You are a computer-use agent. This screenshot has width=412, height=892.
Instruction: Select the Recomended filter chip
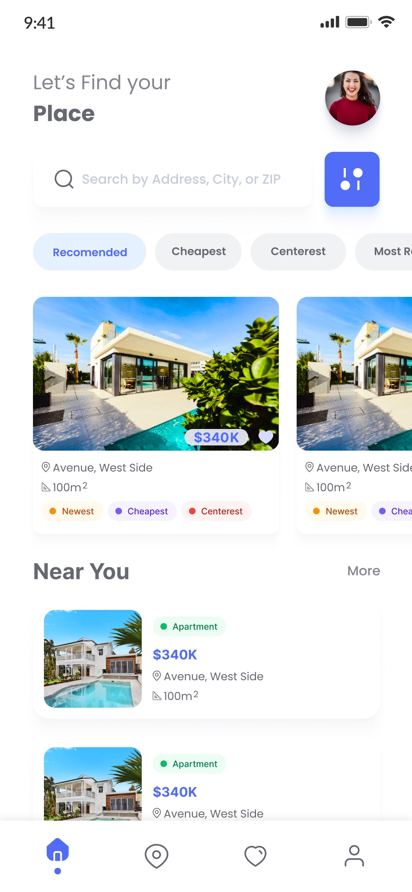(89, 252)
